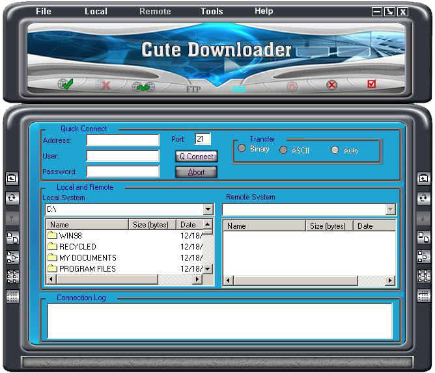
Task: Sort remote files by Date column
Action: [x=374, y=226]
